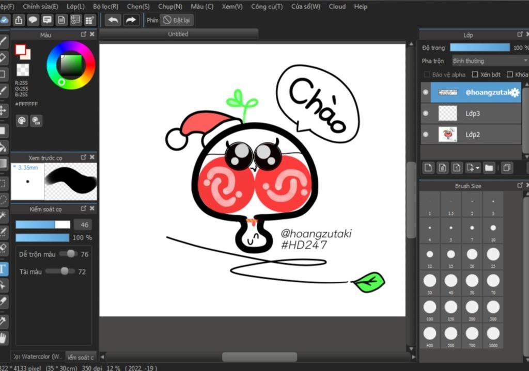Select the Move tool
The image size is (529, 371).
4,110
